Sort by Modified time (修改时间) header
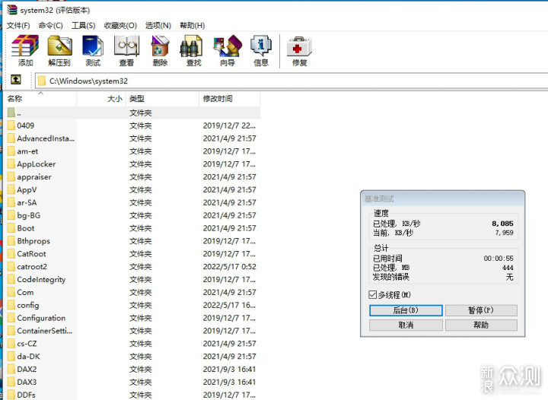The height and width of the screenshot is (400, 548). [230, 99]
